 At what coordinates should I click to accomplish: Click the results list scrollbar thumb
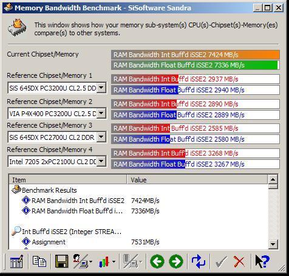click(x=273, y=186)
